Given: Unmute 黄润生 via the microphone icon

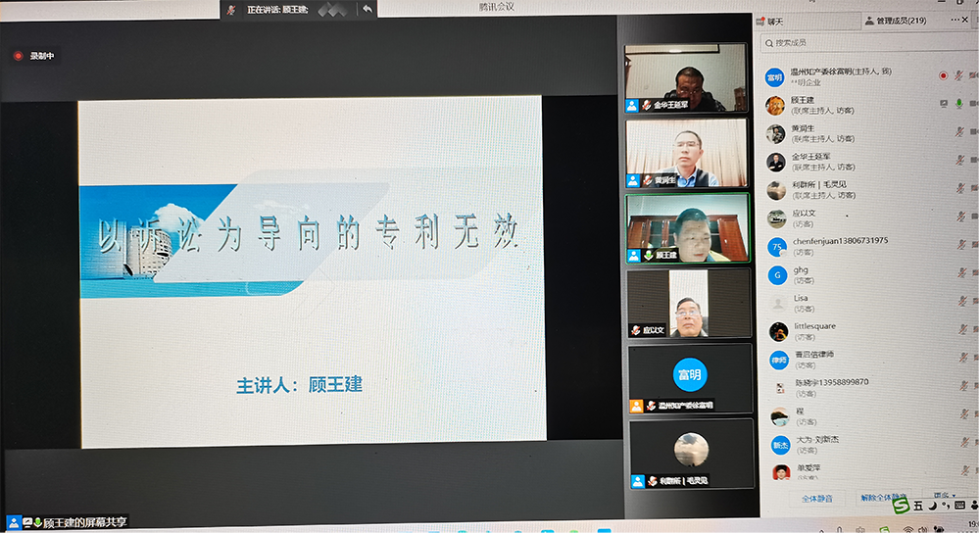Looking at the screenshot, I should [x=959, y=132].
